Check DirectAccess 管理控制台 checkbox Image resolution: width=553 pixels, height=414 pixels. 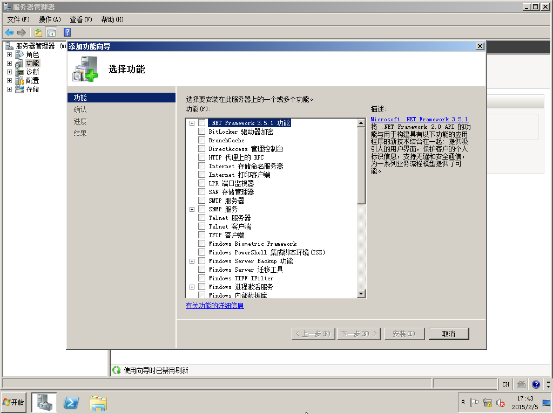[x=202, y=149]
